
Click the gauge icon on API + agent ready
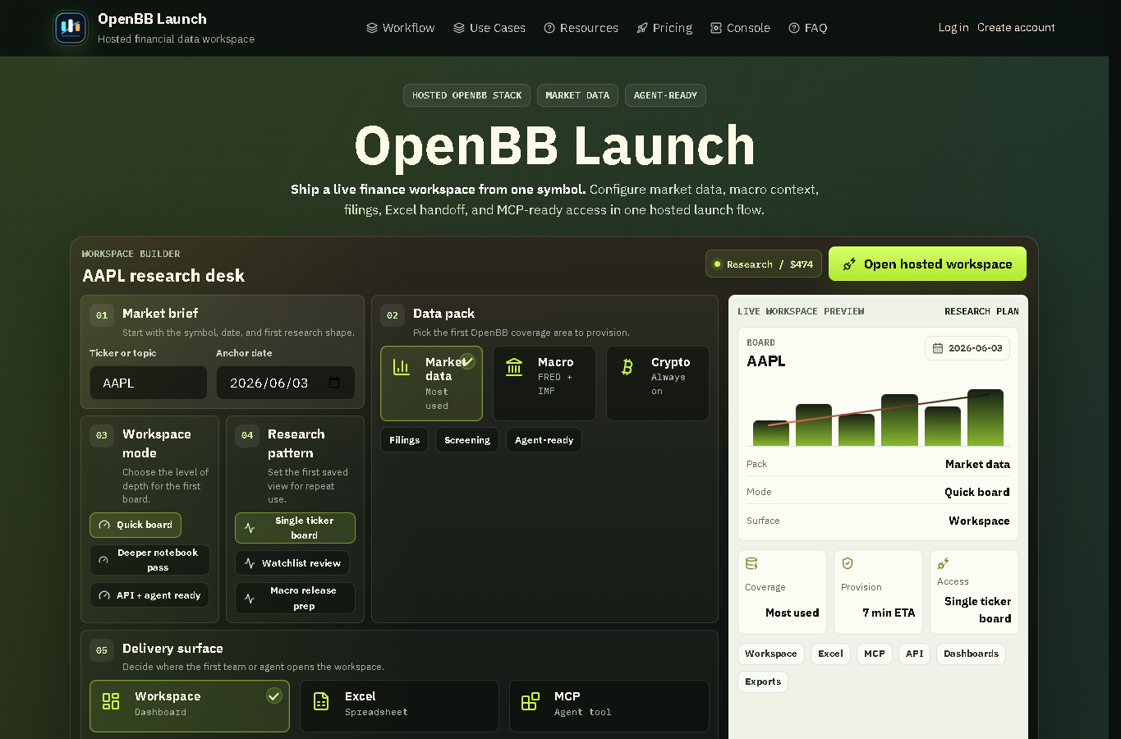pyautogui.click(x=104, y=595)
